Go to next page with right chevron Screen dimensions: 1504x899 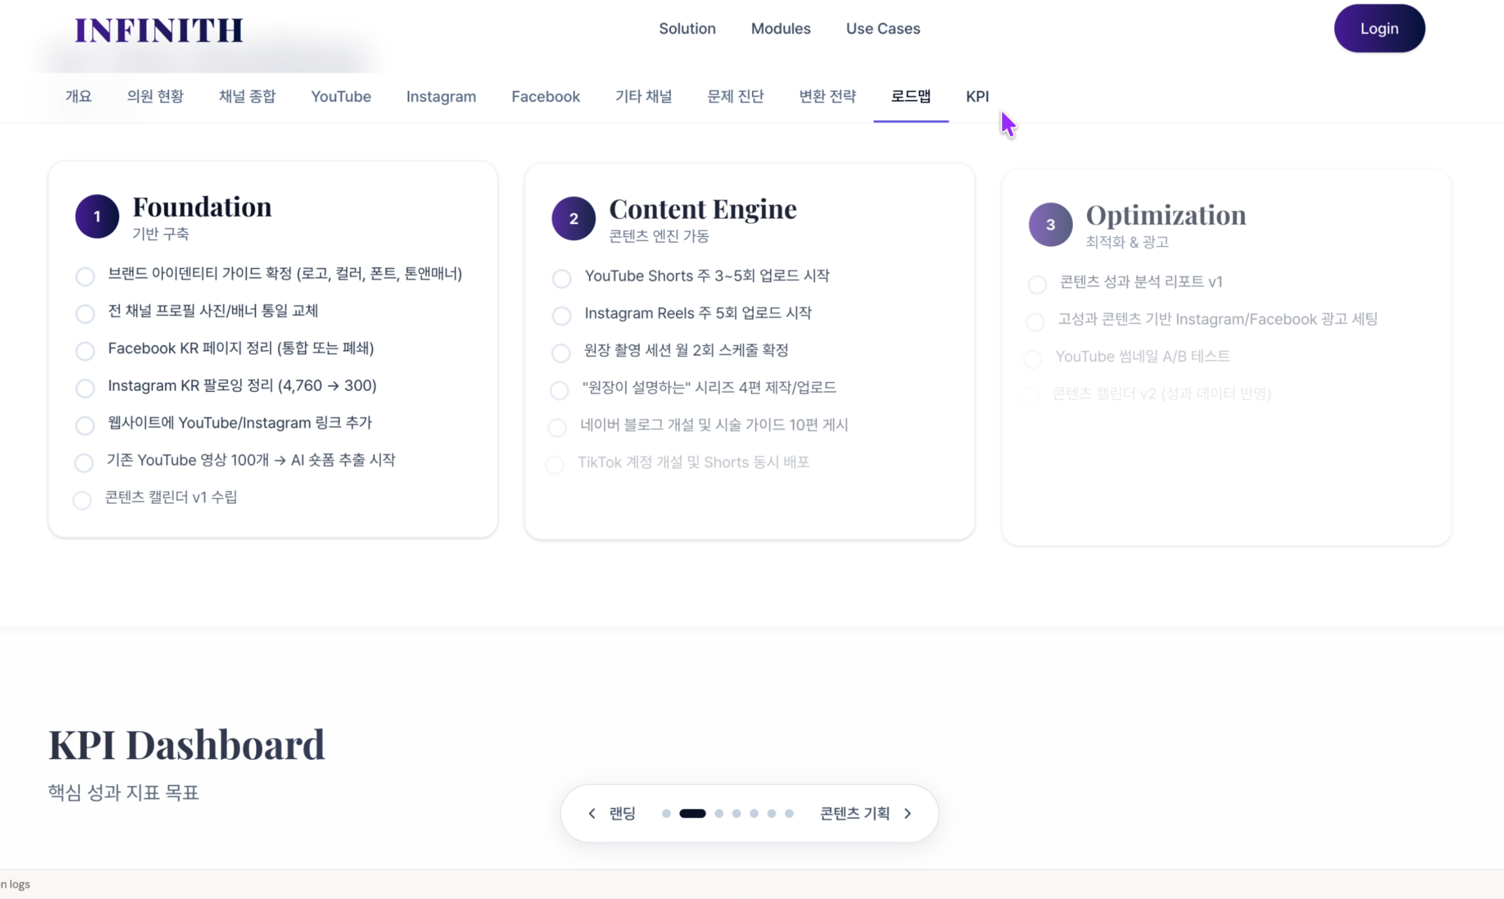(908, 813)
